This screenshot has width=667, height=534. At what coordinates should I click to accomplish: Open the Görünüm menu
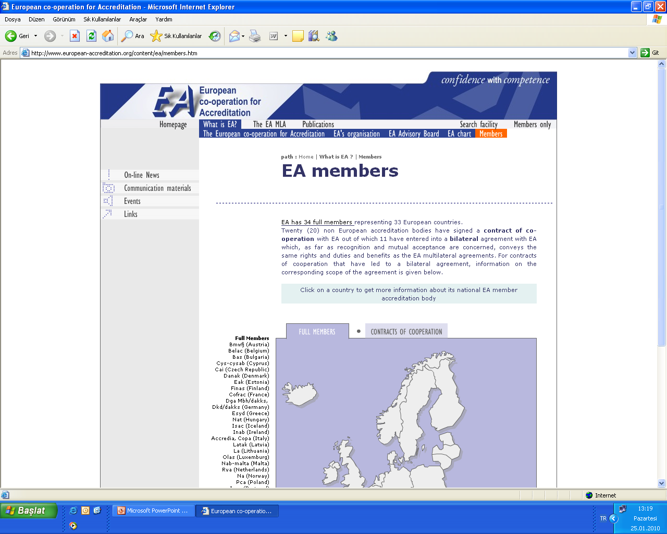[x=64, y=19]
